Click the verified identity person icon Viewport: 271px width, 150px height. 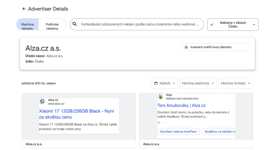186,47
